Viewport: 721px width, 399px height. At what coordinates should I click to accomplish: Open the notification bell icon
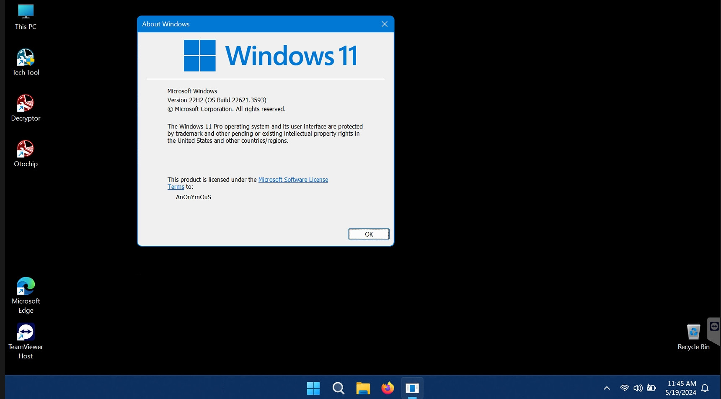(x=705, y=388)
